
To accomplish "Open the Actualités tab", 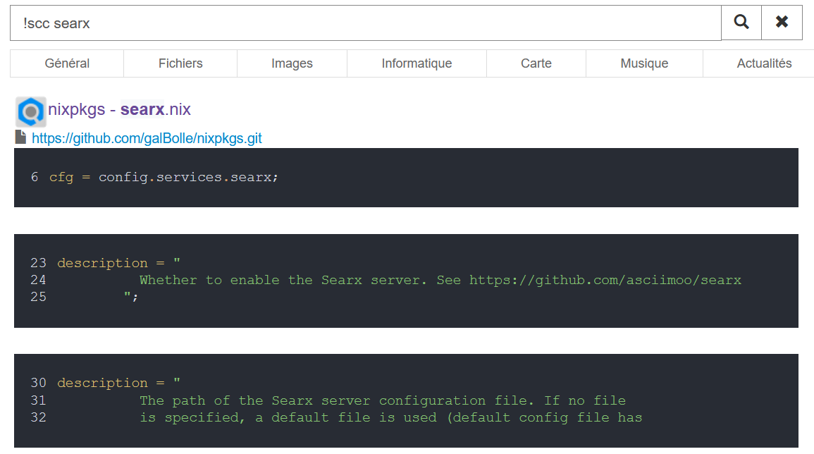I will pos(765,63).
